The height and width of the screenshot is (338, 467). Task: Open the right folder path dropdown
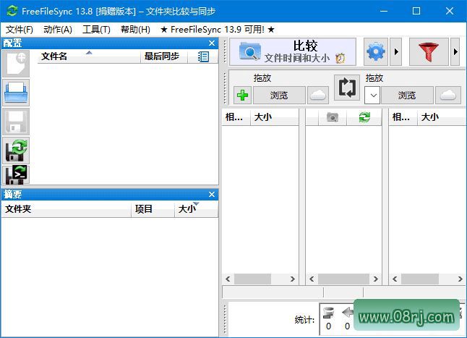point(372,96)
